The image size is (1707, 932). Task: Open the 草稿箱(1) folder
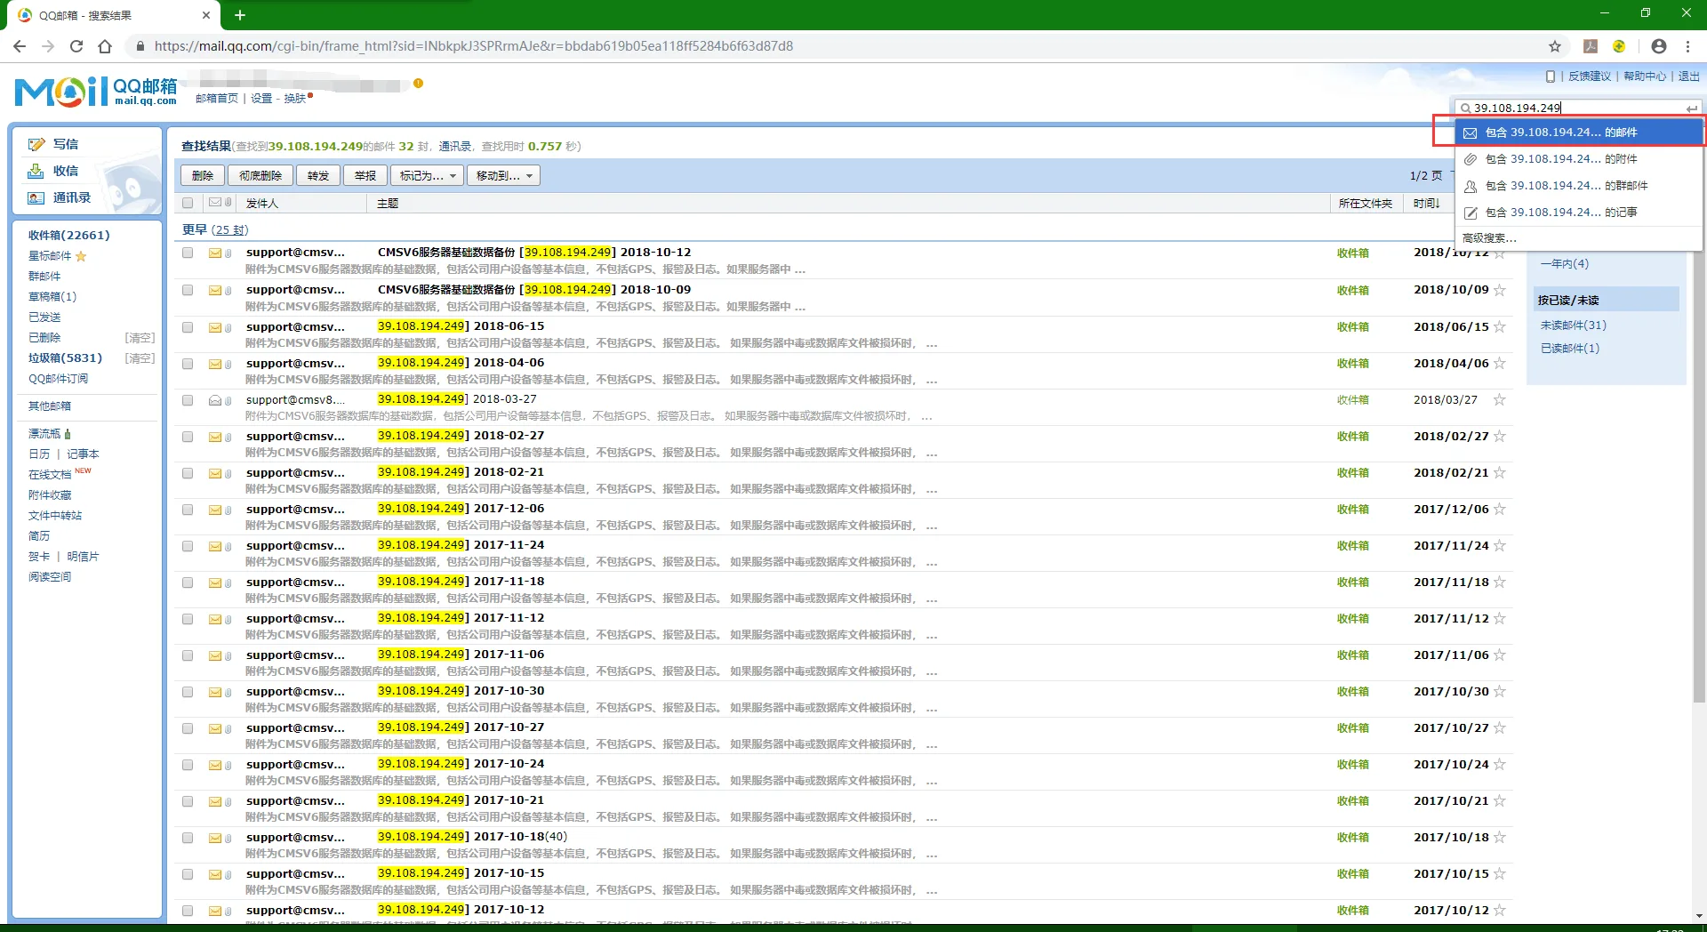pos(52,297)
